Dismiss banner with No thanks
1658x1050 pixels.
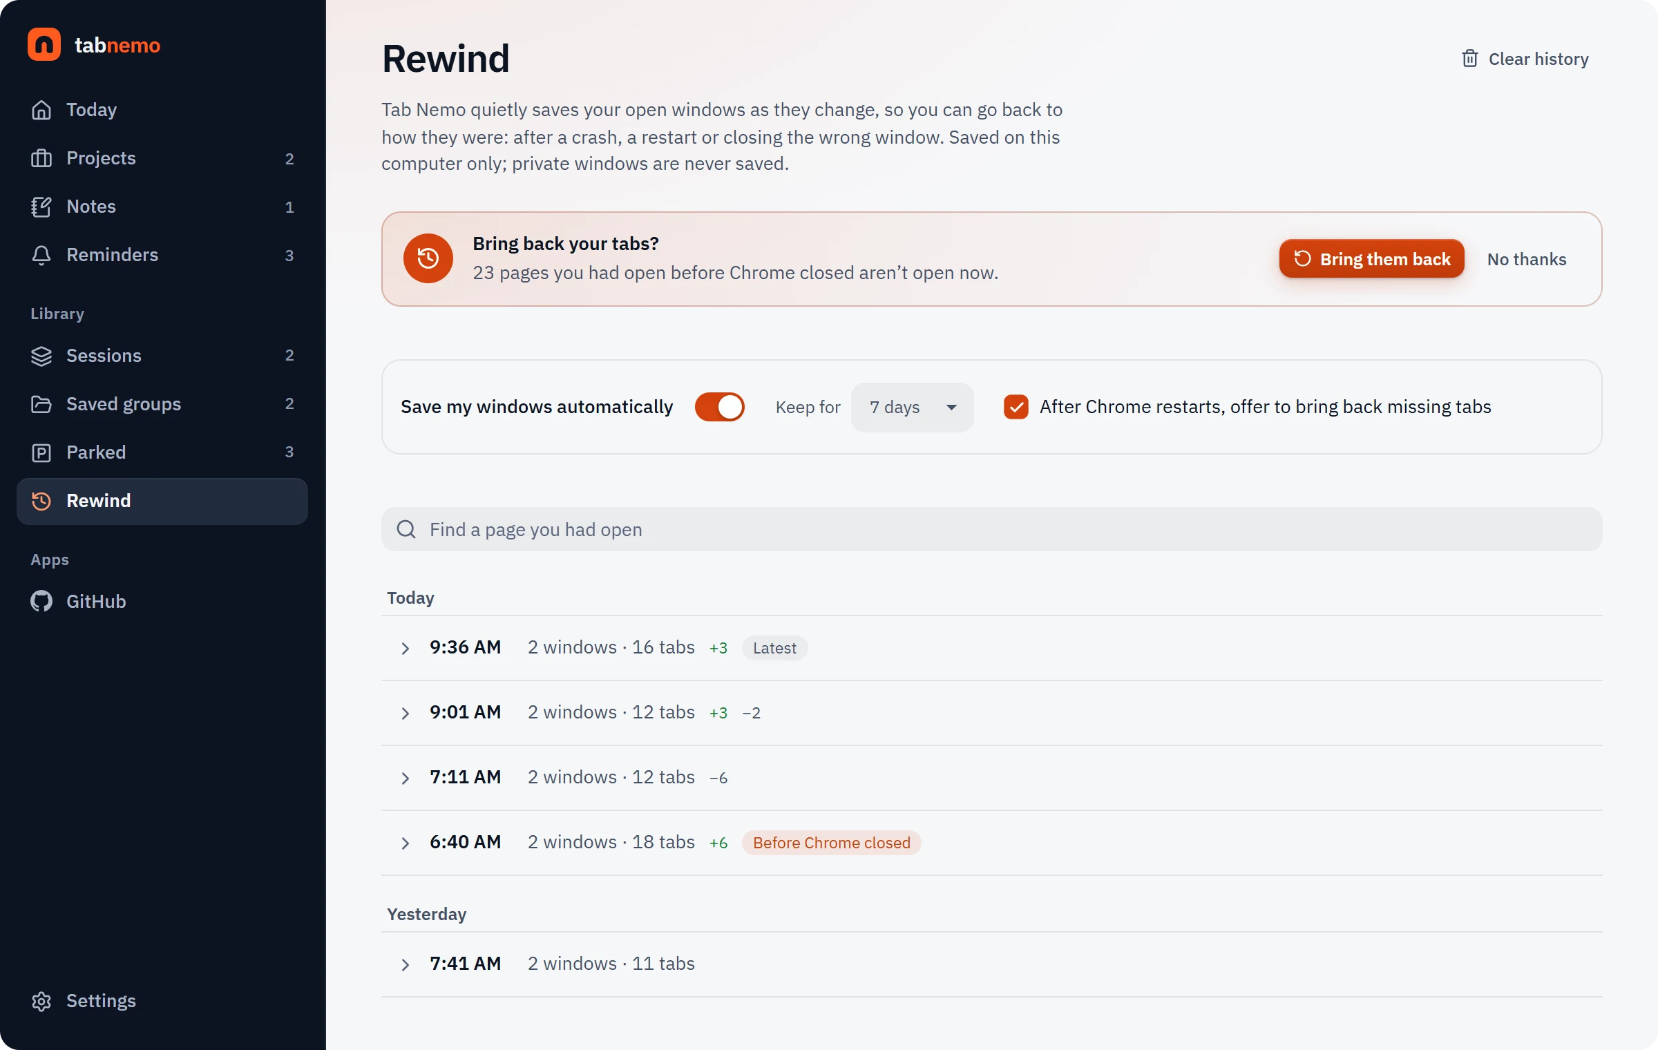(1527, 259)
